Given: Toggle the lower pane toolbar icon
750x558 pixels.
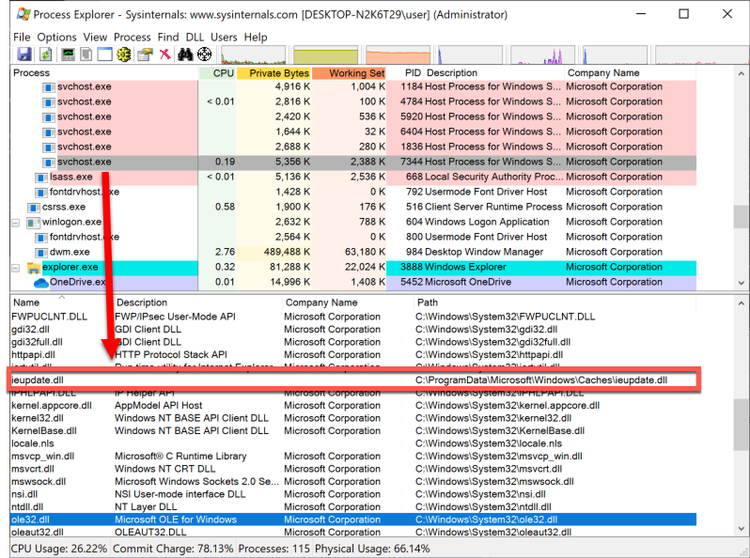Looking at the screenshot, I should point(104,54).
